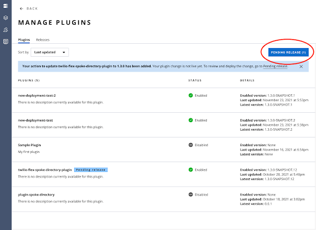Screen dimensions: 316x230
Task: Follow the Pending release link in banner
Action: coord(275,66)
